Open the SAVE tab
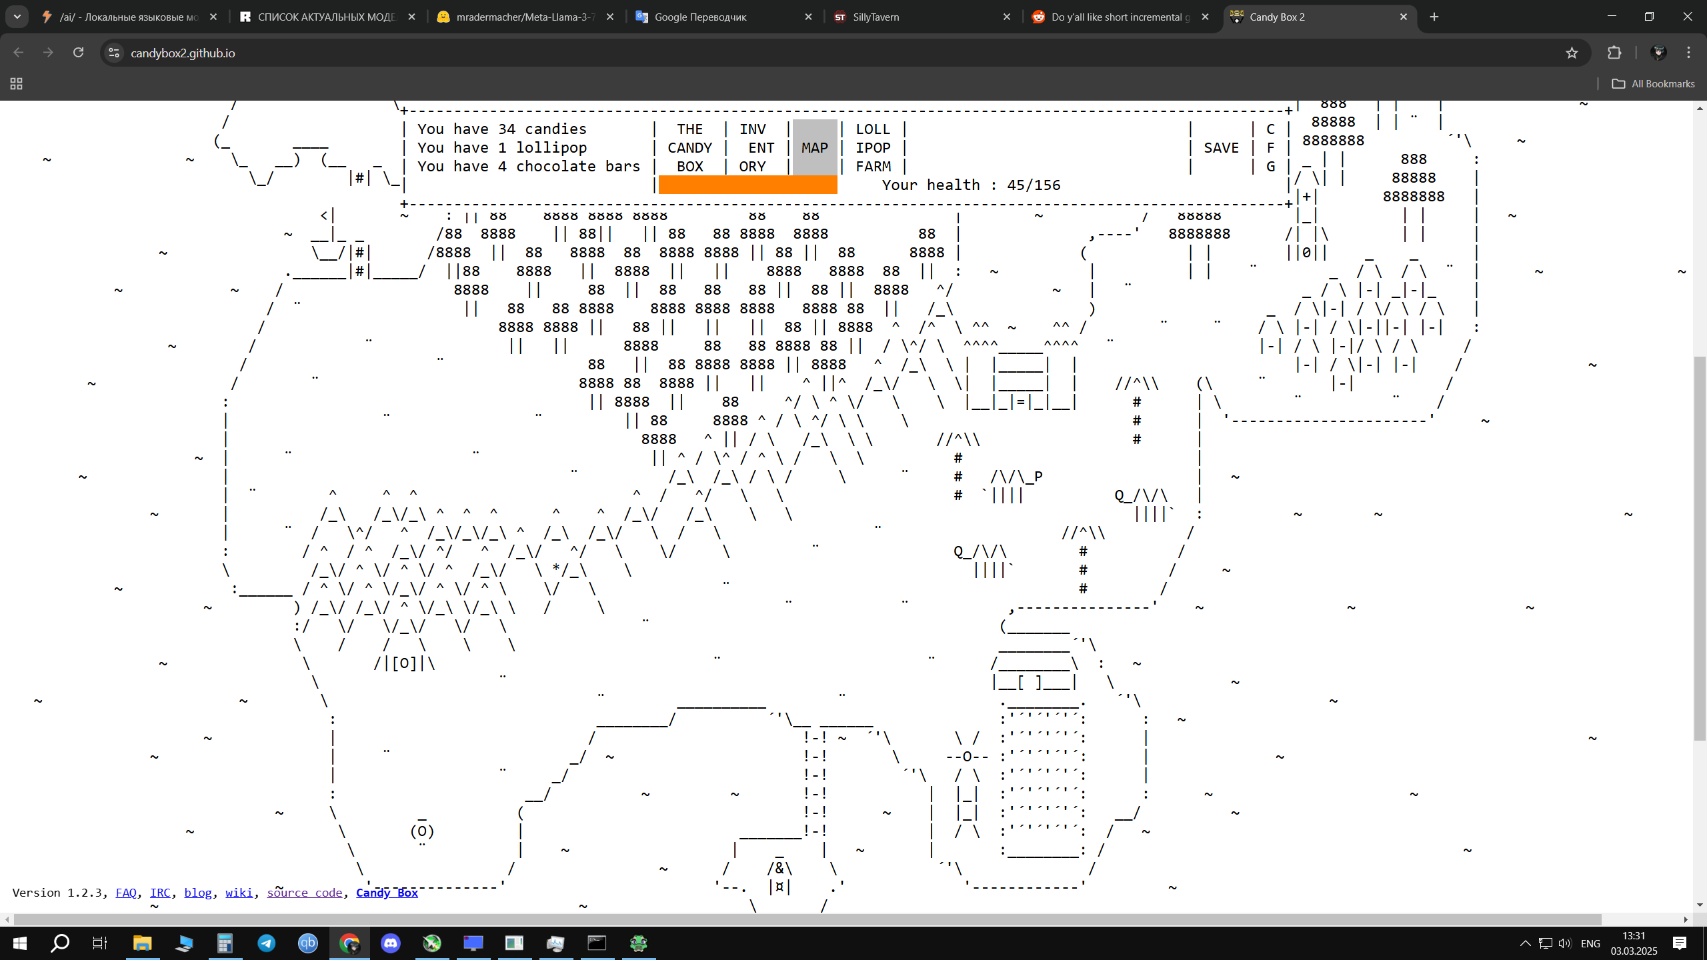Image resolution: width=1707 pixels, height=960 pixels. click(1221, 148)
